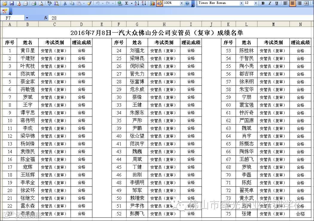
Task: Click the name cell 陈桂林
Action: point(246,50)
